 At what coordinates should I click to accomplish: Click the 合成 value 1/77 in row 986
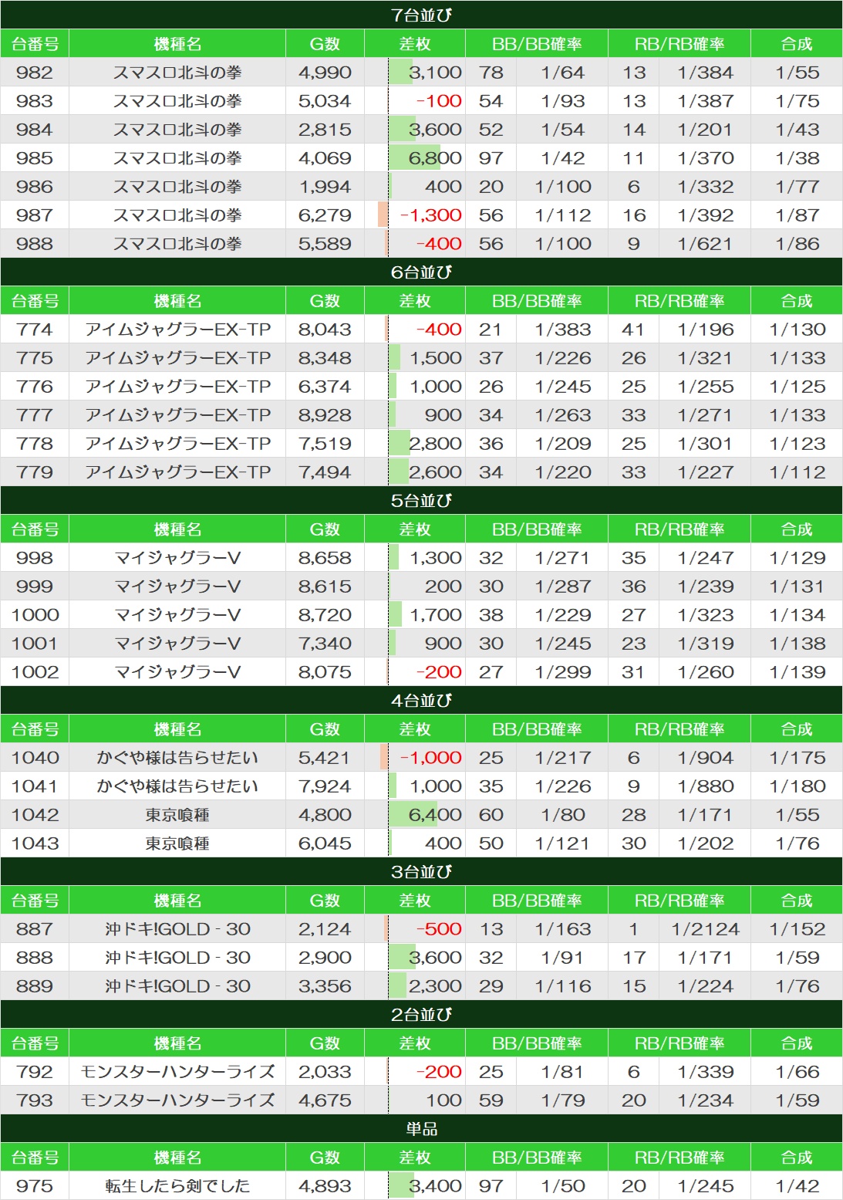(x=797, y=187)
